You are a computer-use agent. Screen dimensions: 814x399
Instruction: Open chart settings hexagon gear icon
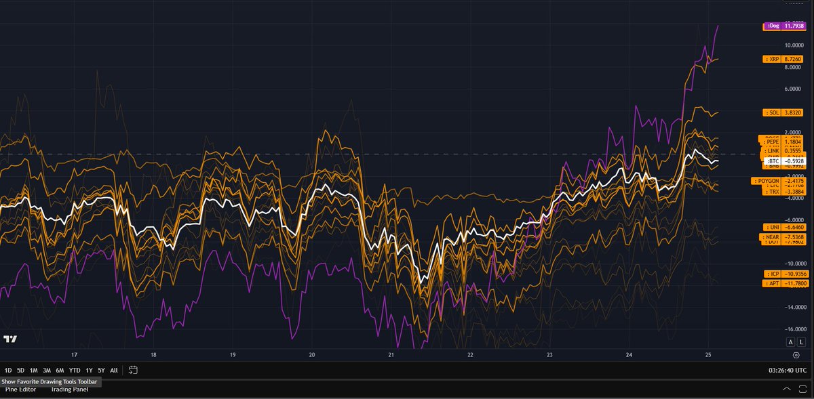pos(796,354)
